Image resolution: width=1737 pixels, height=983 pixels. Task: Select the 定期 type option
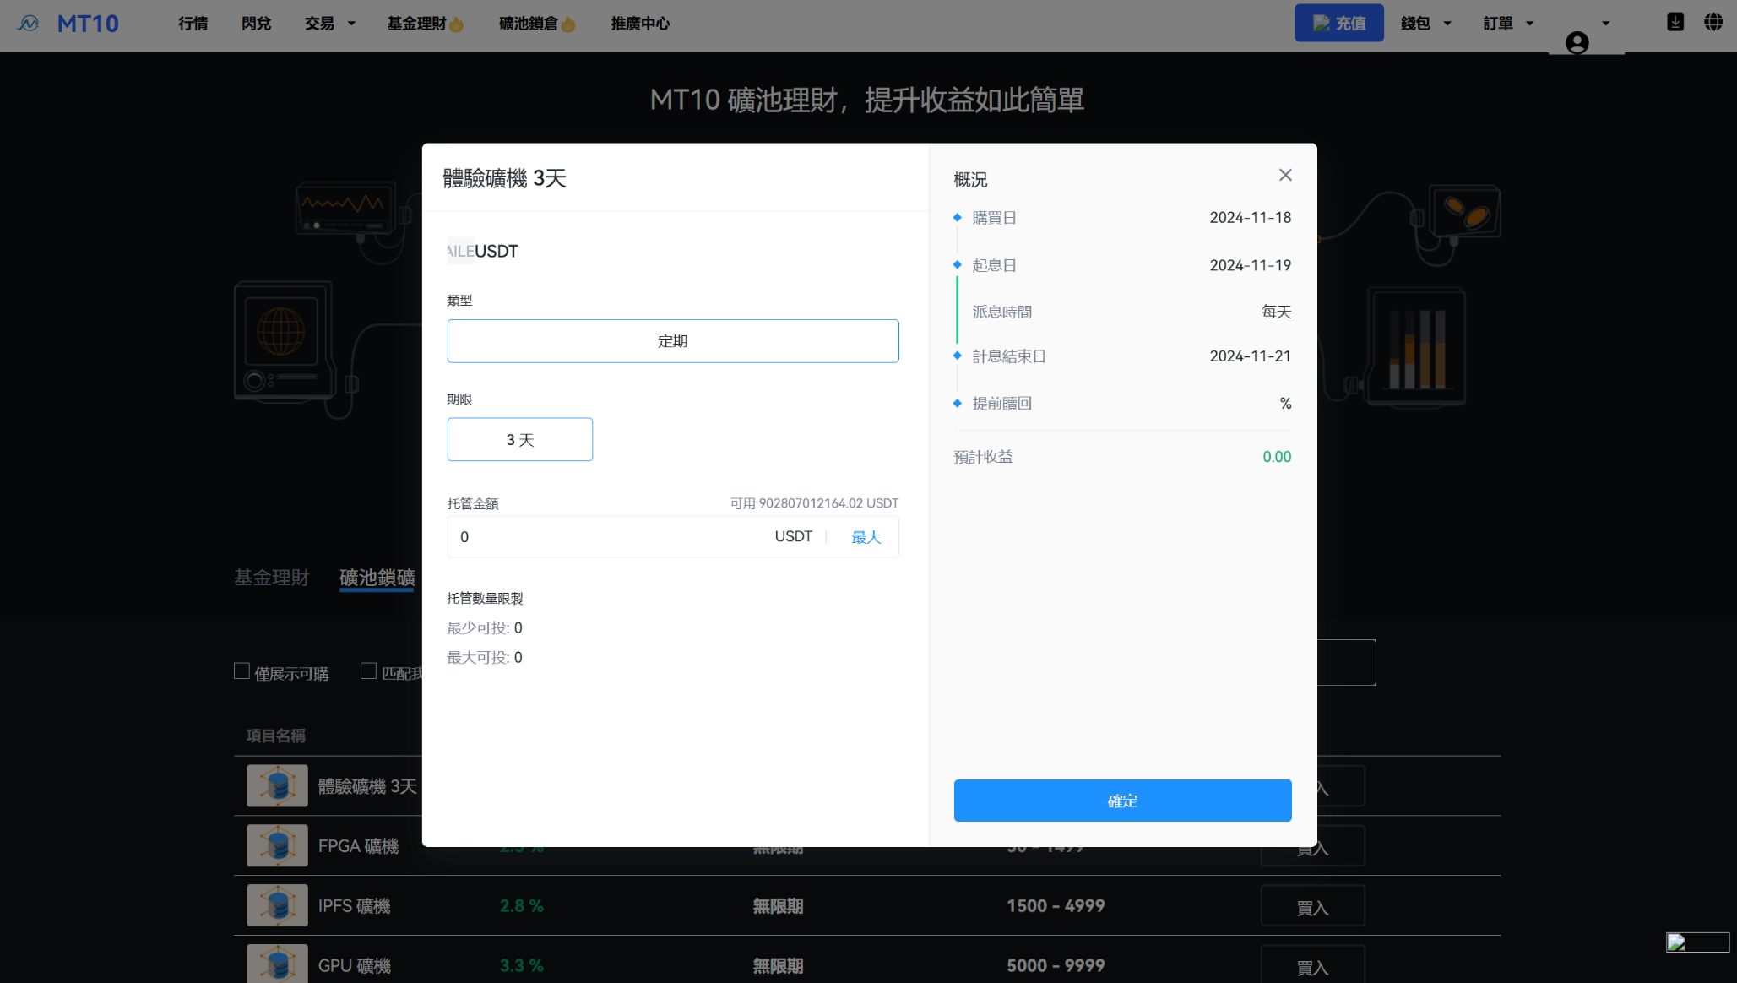click(x=673, y=341)
